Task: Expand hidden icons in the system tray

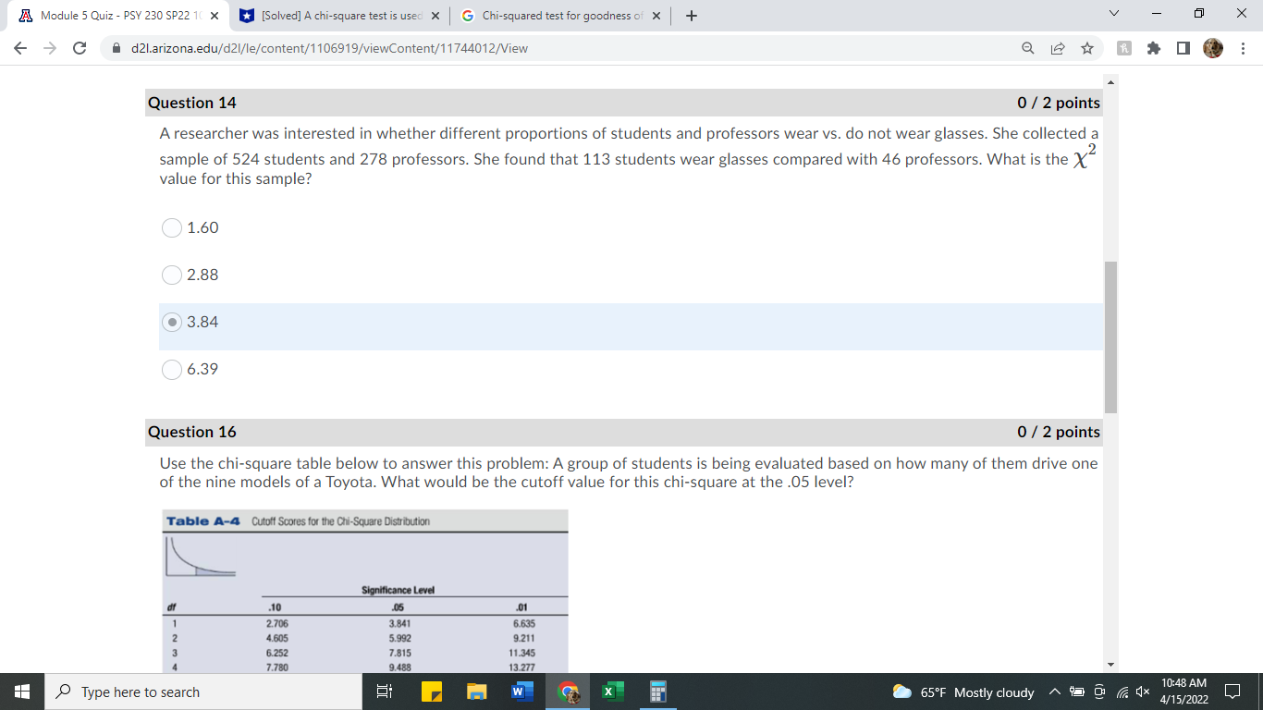Action: (1054, 692)
